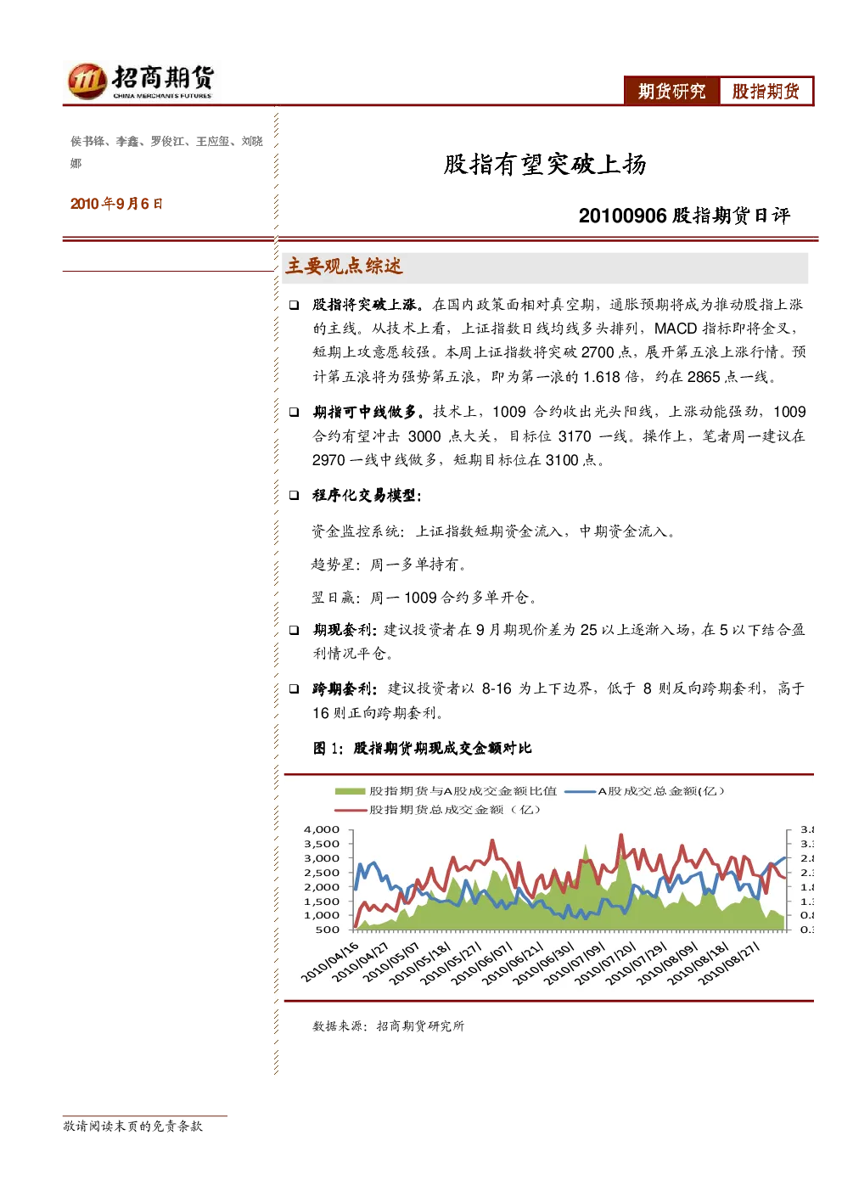Click the square bullet next to 期现套利
This screenshot has width=842, height=1191.
point(294,630)
